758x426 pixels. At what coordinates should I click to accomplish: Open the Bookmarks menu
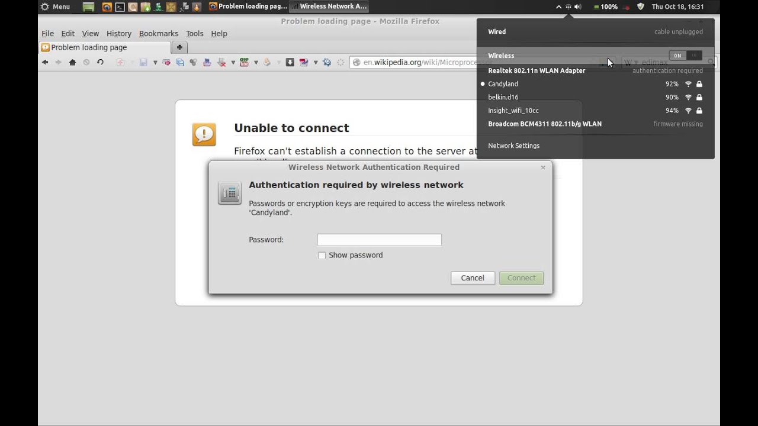159,34
